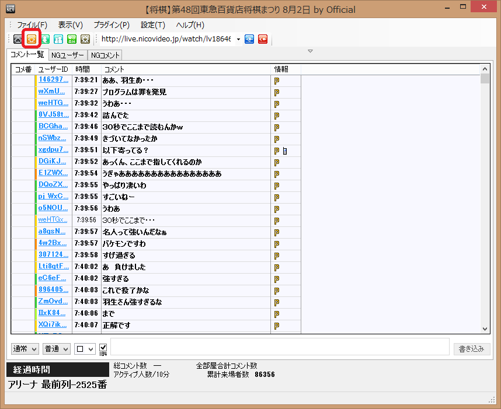This screenshot has width=501, height=409.
Task: Click the green ON toolbar icon
Action: click(72, 39)
